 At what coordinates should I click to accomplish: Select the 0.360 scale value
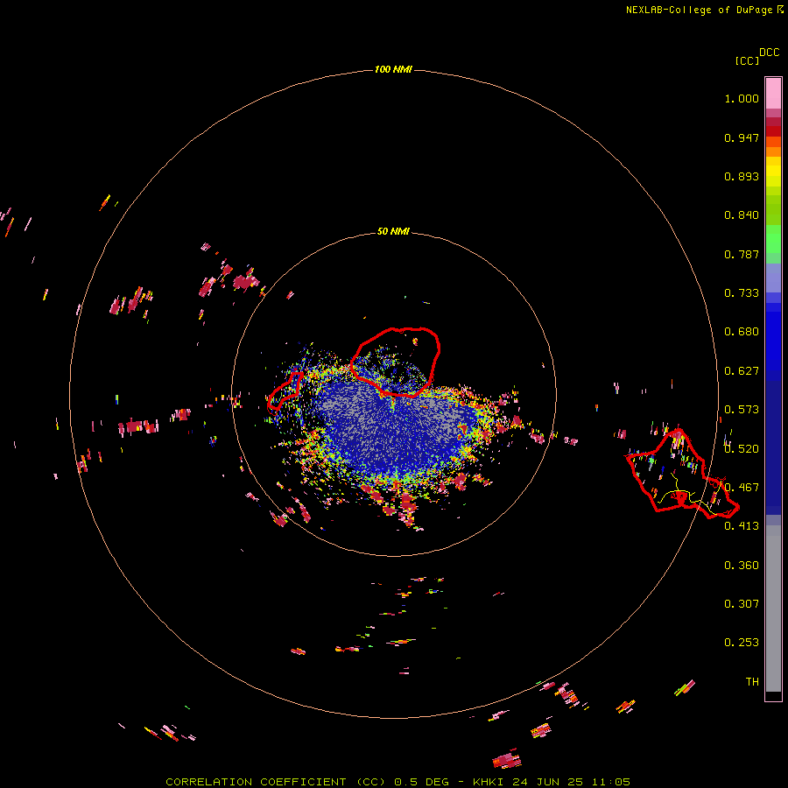[x=742, y=566]
